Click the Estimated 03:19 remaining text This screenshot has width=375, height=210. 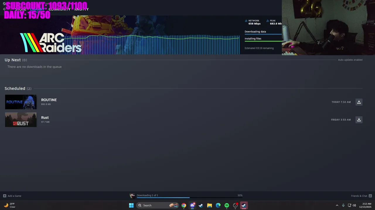259,48
